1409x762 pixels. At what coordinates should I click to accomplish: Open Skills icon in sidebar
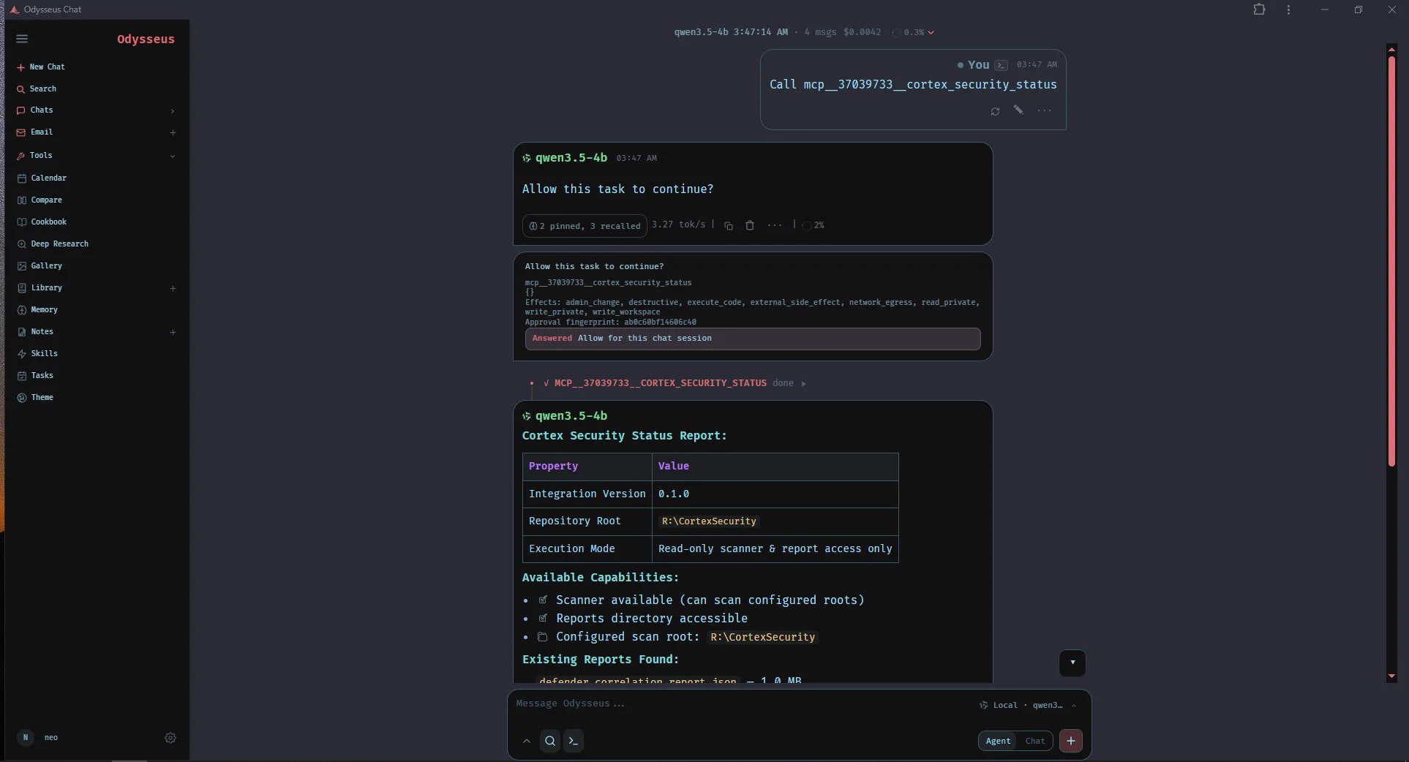coord(22,353)
